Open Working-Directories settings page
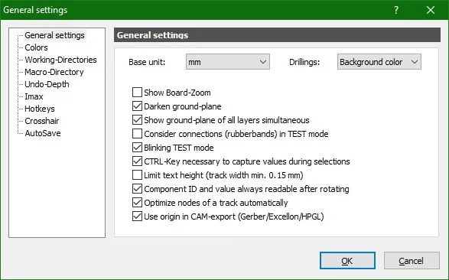 click(60, 60)
